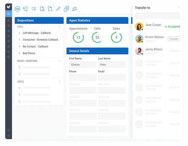The width and height of the screenshot is (188, 146).
Task: Select Contacted - Schedule Callback disposition
Action: (x=41, y=40)
